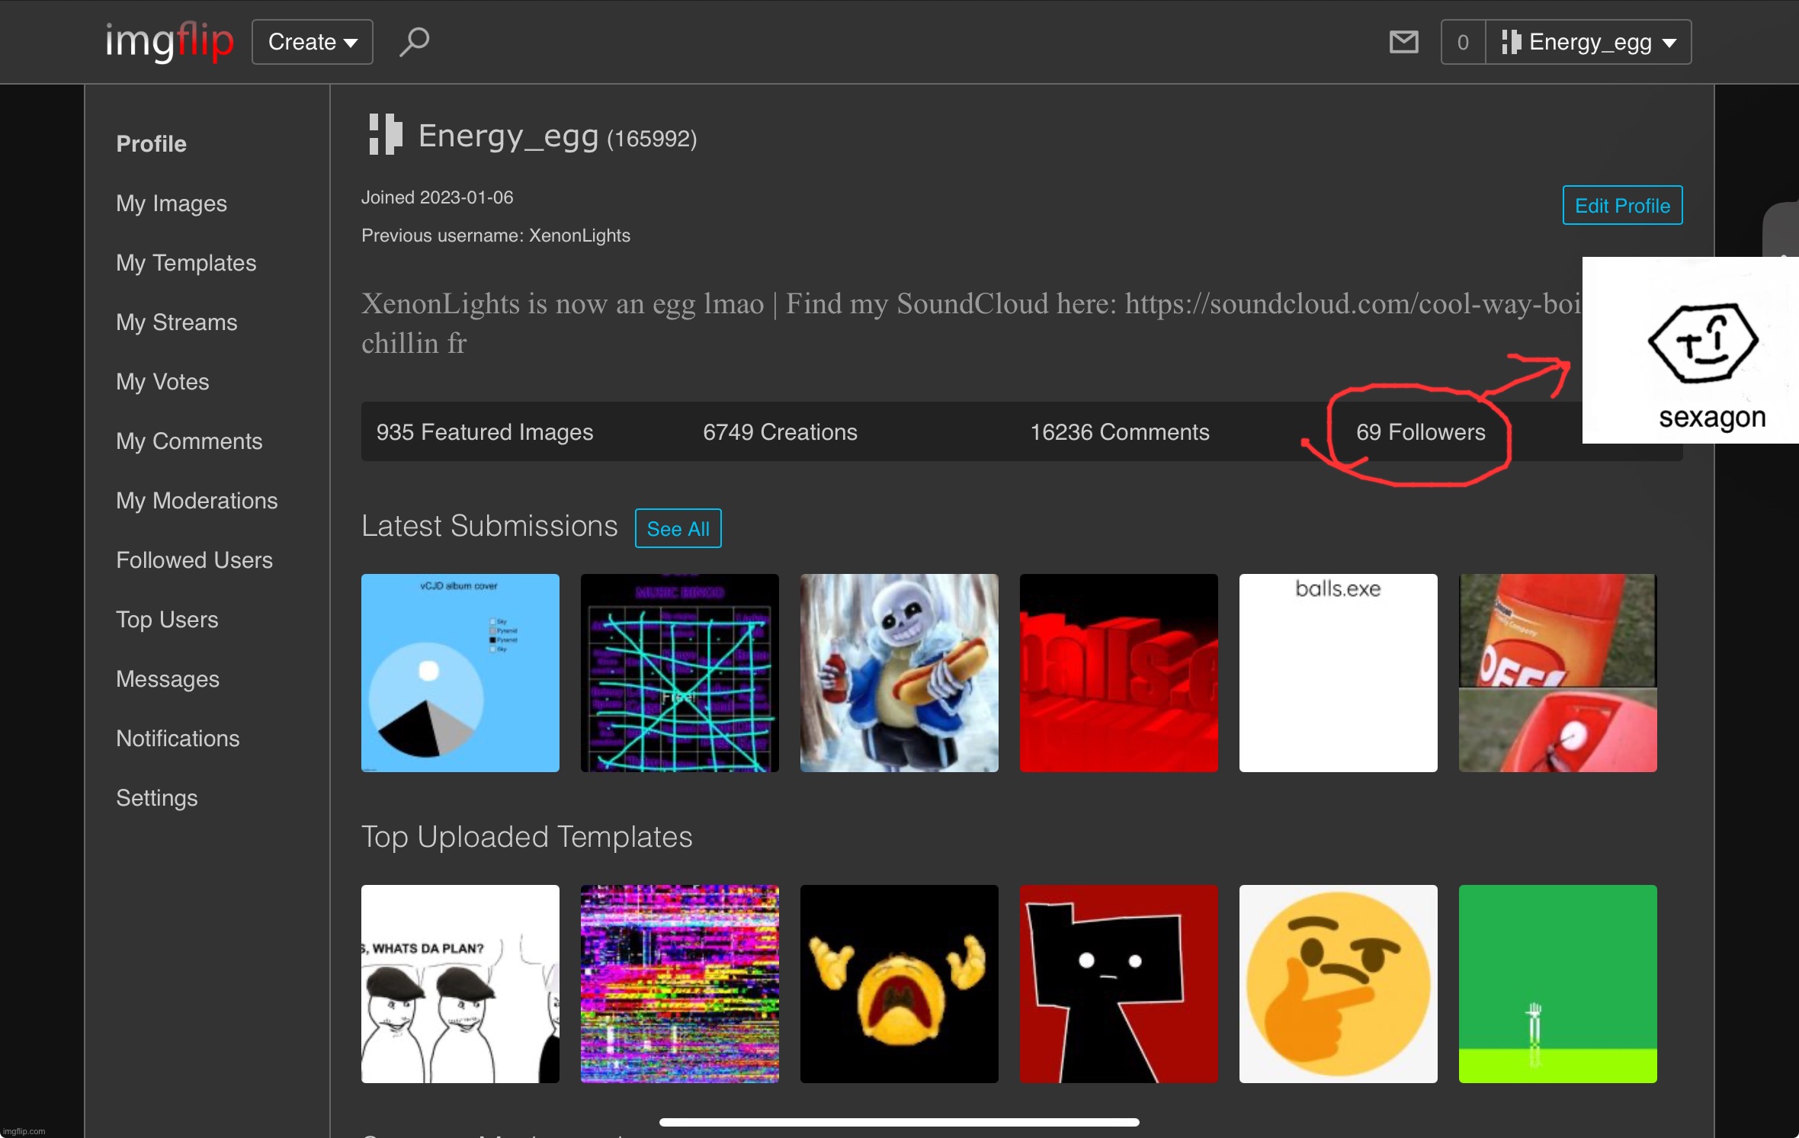Screen dimensions: 1799x1138
Task: Select Notifications in the sidebar
Action: tap(178, 739)
